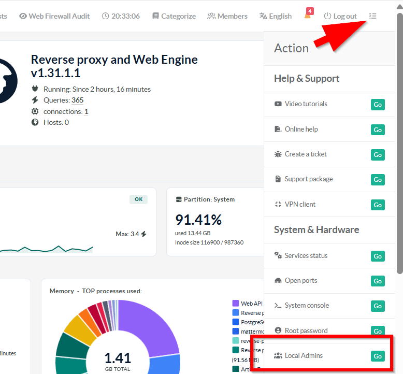Click the Video tutorials label

(x=306, y=104)
